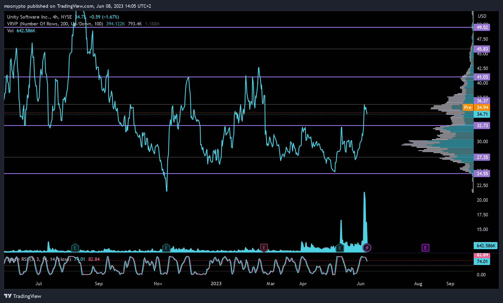
Task: Click the purple lightning bolt event marker
Action: tap(367, 248)
